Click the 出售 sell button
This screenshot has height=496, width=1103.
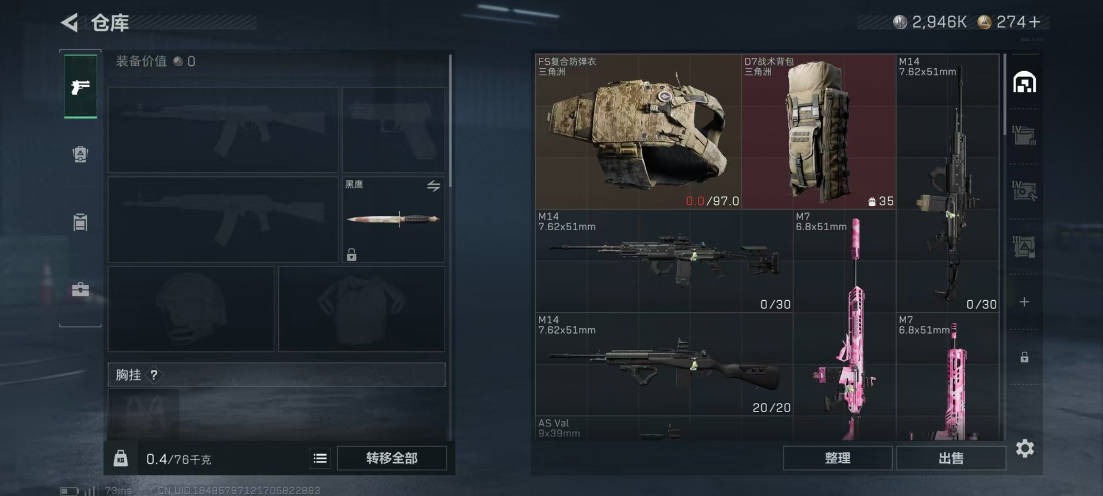(x=951, y=458)
